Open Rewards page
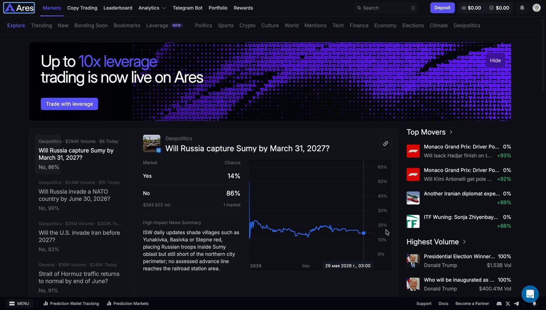 click(243, 8)
